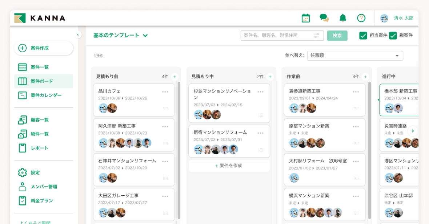Toggle the 親案件 checkbox
Screen dimensions: 429x224
coord(393,36)
